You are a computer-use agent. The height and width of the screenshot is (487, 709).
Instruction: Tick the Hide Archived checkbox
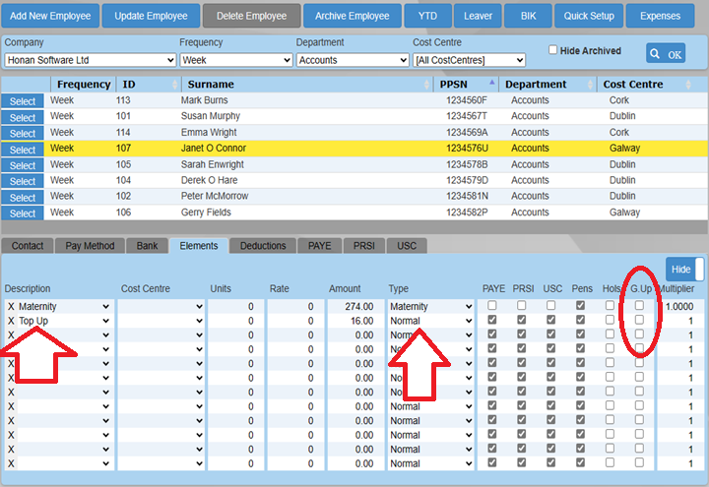click(x=553, y=50)
